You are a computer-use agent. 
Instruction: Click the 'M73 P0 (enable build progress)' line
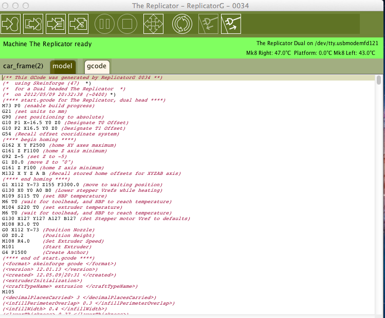coord(48,106)
